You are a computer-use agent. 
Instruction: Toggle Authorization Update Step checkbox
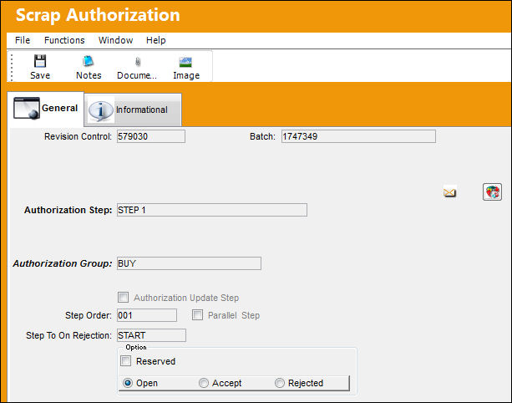123,298
